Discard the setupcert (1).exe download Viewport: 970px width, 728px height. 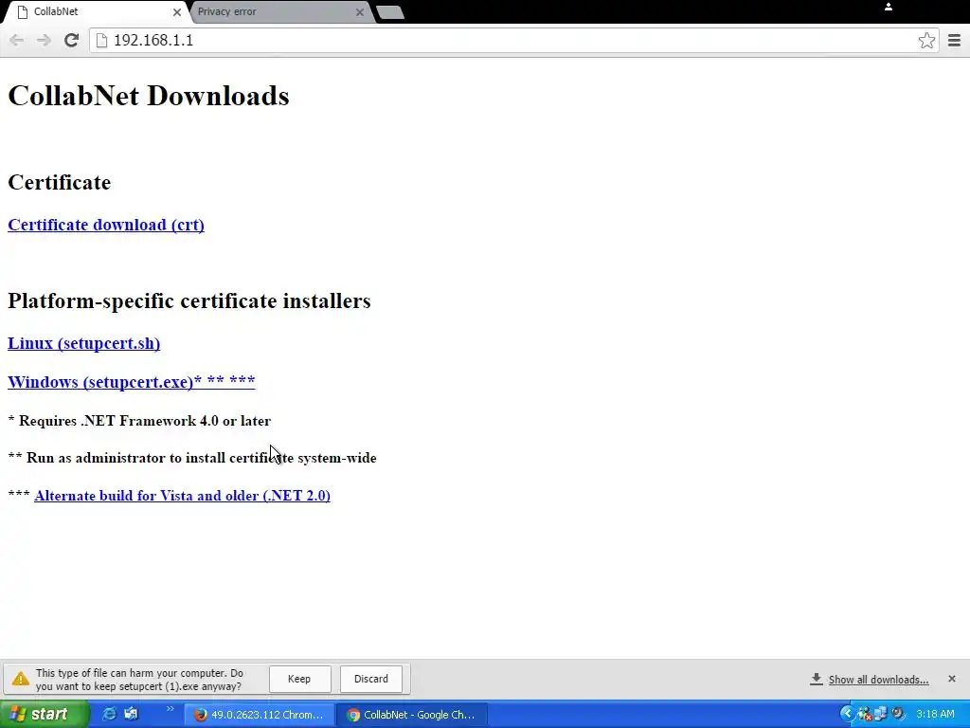(371, 679)
